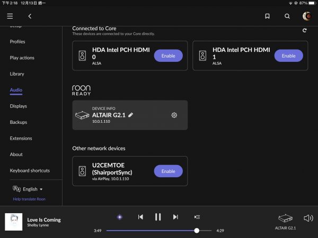
Task: Click the HDA Intel PCH HDMI 0 speaker icon
Action: [x=82, y=56]
